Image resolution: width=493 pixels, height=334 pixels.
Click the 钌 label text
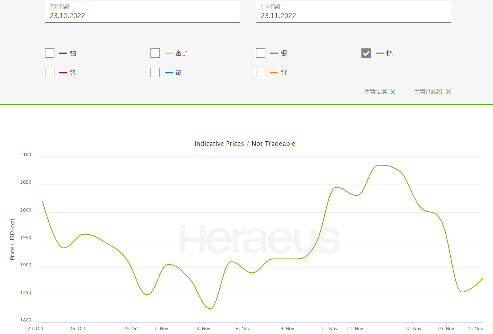(284, 72)
